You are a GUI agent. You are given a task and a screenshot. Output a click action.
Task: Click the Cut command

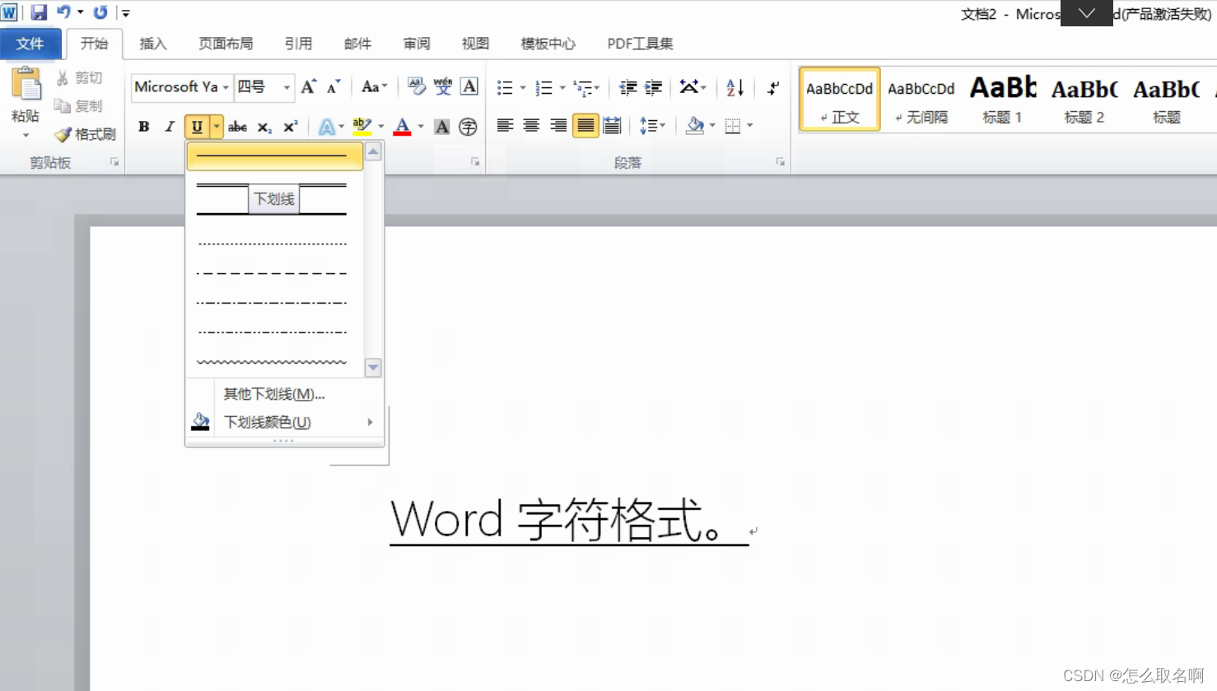(x=80, y=77)
